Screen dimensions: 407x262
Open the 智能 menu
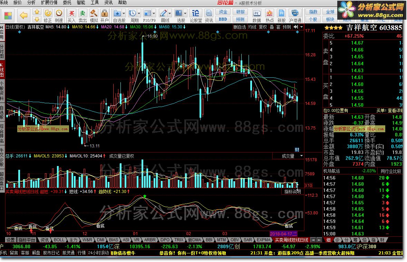tap(81, 3)
